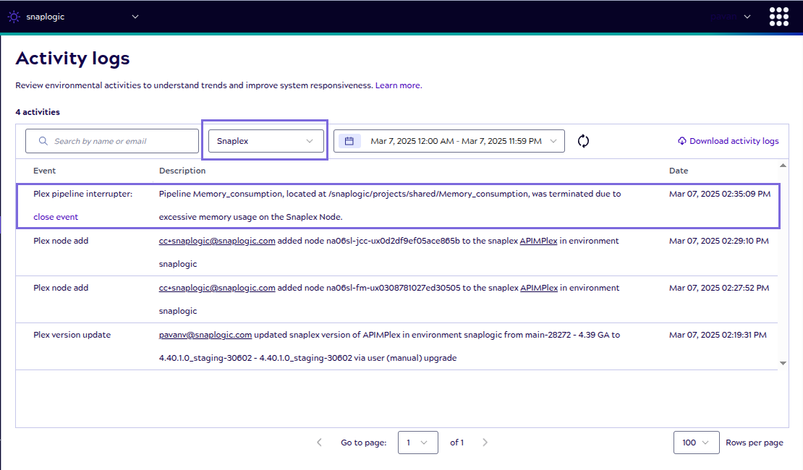Refresh the activity logs list
Viewport: 803px width, 470px height.
583,141
